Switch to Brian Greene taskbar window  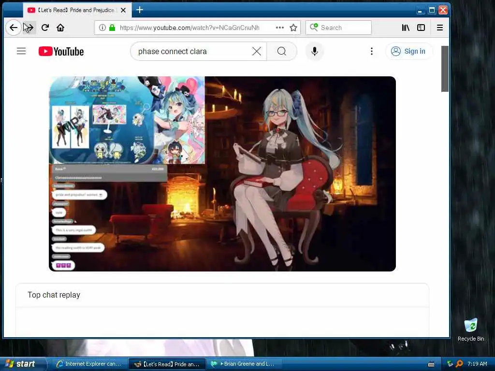[245, 364]
